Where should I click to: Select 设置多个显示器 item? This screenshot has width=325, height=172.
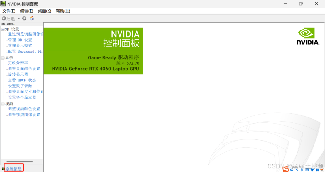[x=22, y=97]
